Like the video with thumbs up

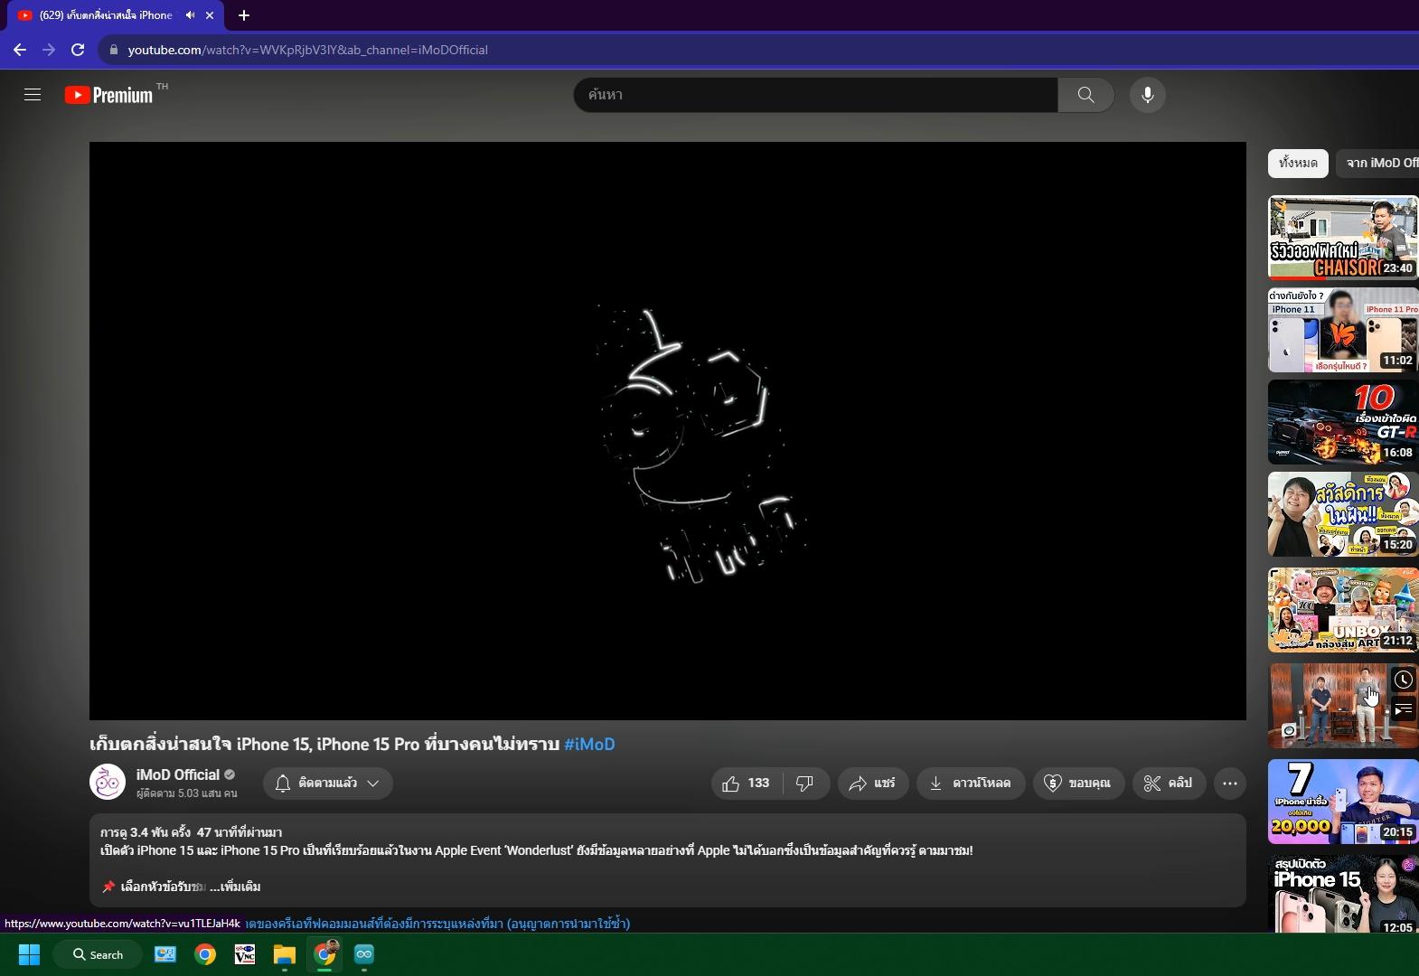pyautogui.click(x=747, y=784)
